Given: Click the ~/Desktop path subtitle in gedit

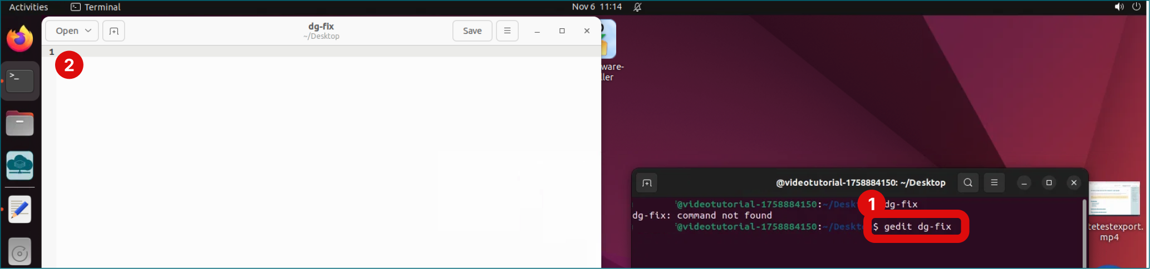Looking at the screenshot, I should (x=321, y=36).
